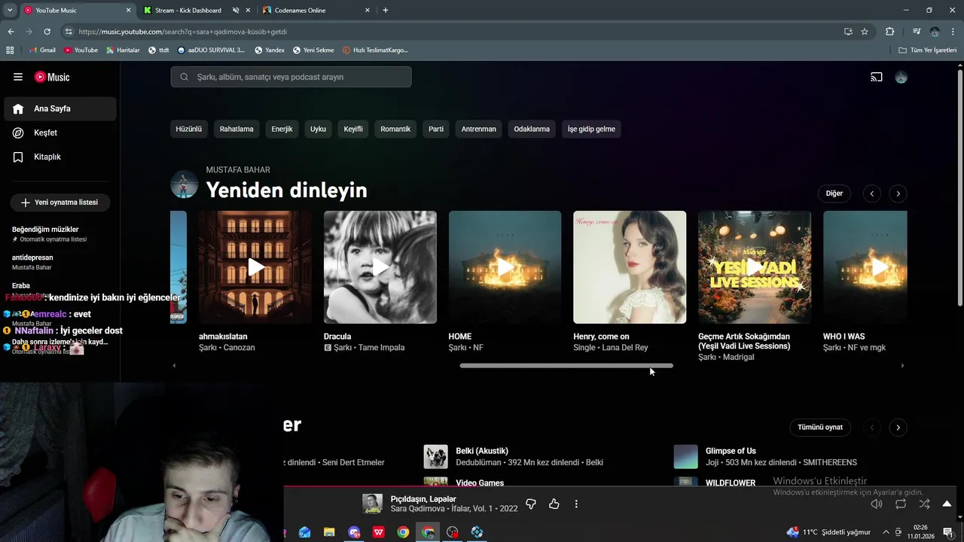Open Chrome media controls icon

coord(917,32)
